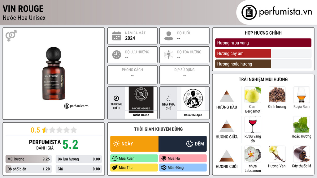
Task: Click the Thời Gian Khuyên Dùng heading
Action: click(158, 129)
